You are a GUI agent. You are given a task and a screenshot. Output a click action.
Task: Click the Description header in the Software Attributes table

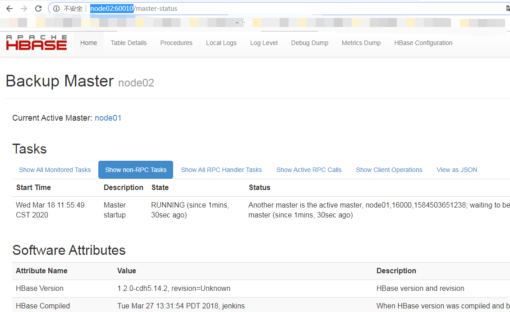(396, 271)
